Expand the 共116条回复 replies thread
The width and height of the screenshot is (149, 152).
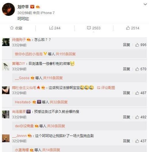click(53, 78)
